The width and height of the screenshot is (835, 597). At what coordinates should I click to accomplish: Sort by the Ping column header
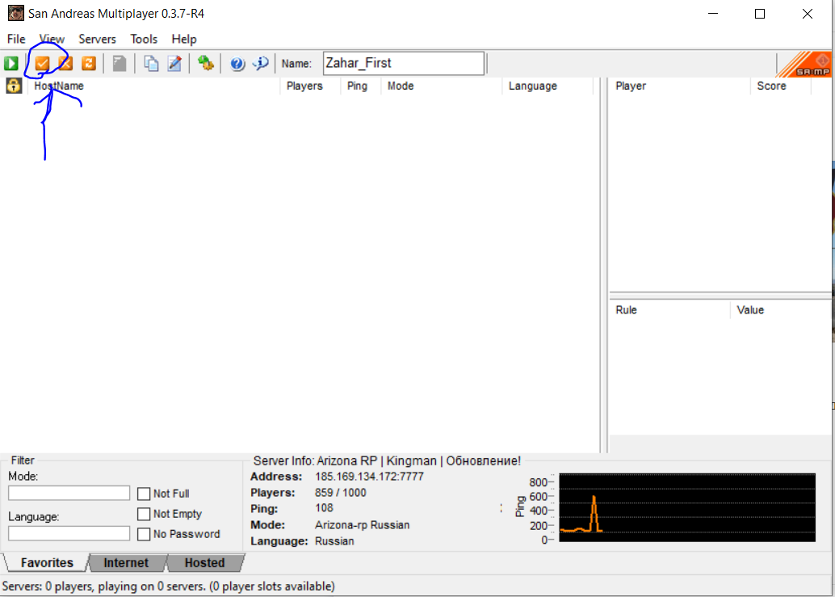coord(361,86)
